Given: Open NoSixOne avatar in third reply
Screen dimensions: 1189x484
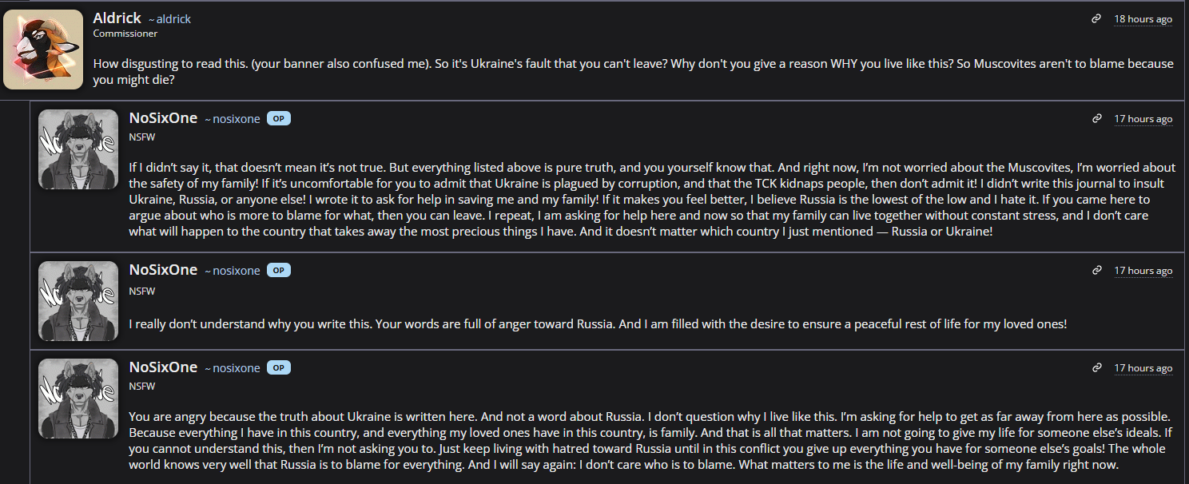Looking at the screenshot, I should 78,399.
